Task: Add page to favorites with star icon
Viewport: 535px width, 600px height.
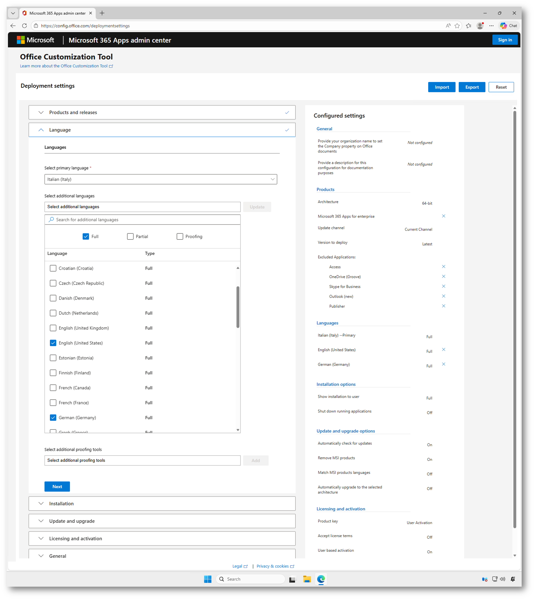Action: 457,26
